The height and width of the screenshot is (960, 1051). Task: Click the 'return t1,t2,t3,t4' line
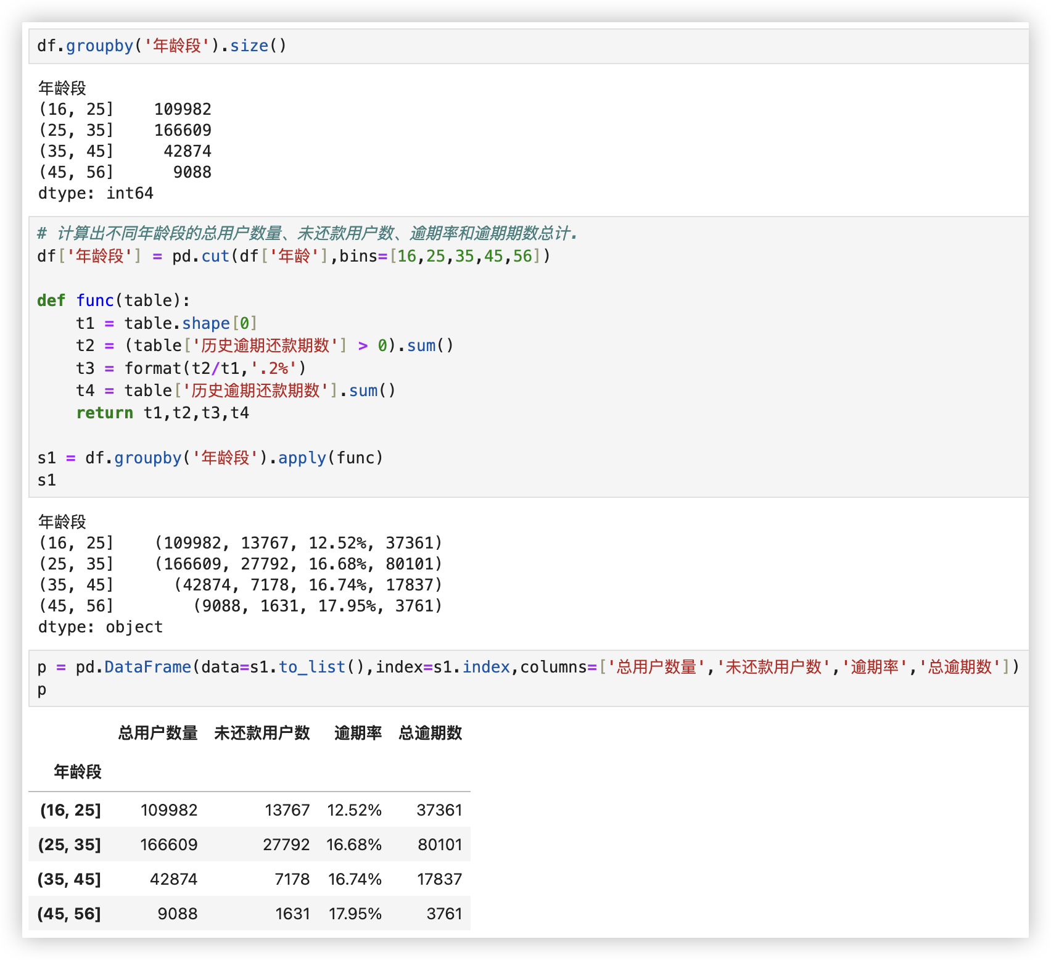click(x=162, y=413)
